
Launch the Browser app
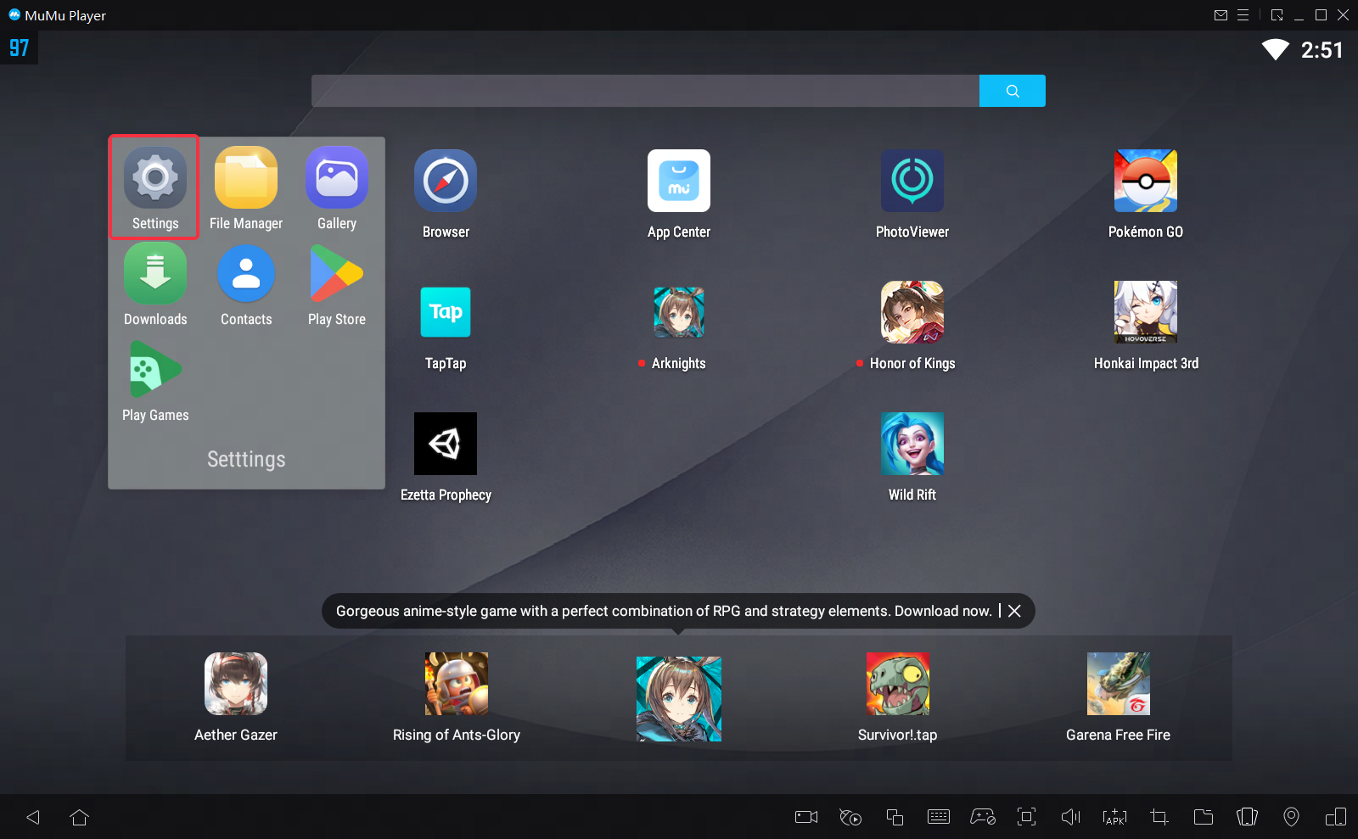pos(446,181)
